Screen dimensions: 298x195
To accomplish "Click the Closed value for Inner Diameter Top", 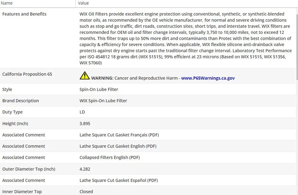I will tap(86, 192).
